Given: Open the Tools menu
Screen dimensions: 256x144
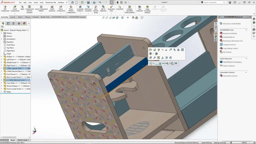Looking at the screenshot, I should click(x=41, y=2).
